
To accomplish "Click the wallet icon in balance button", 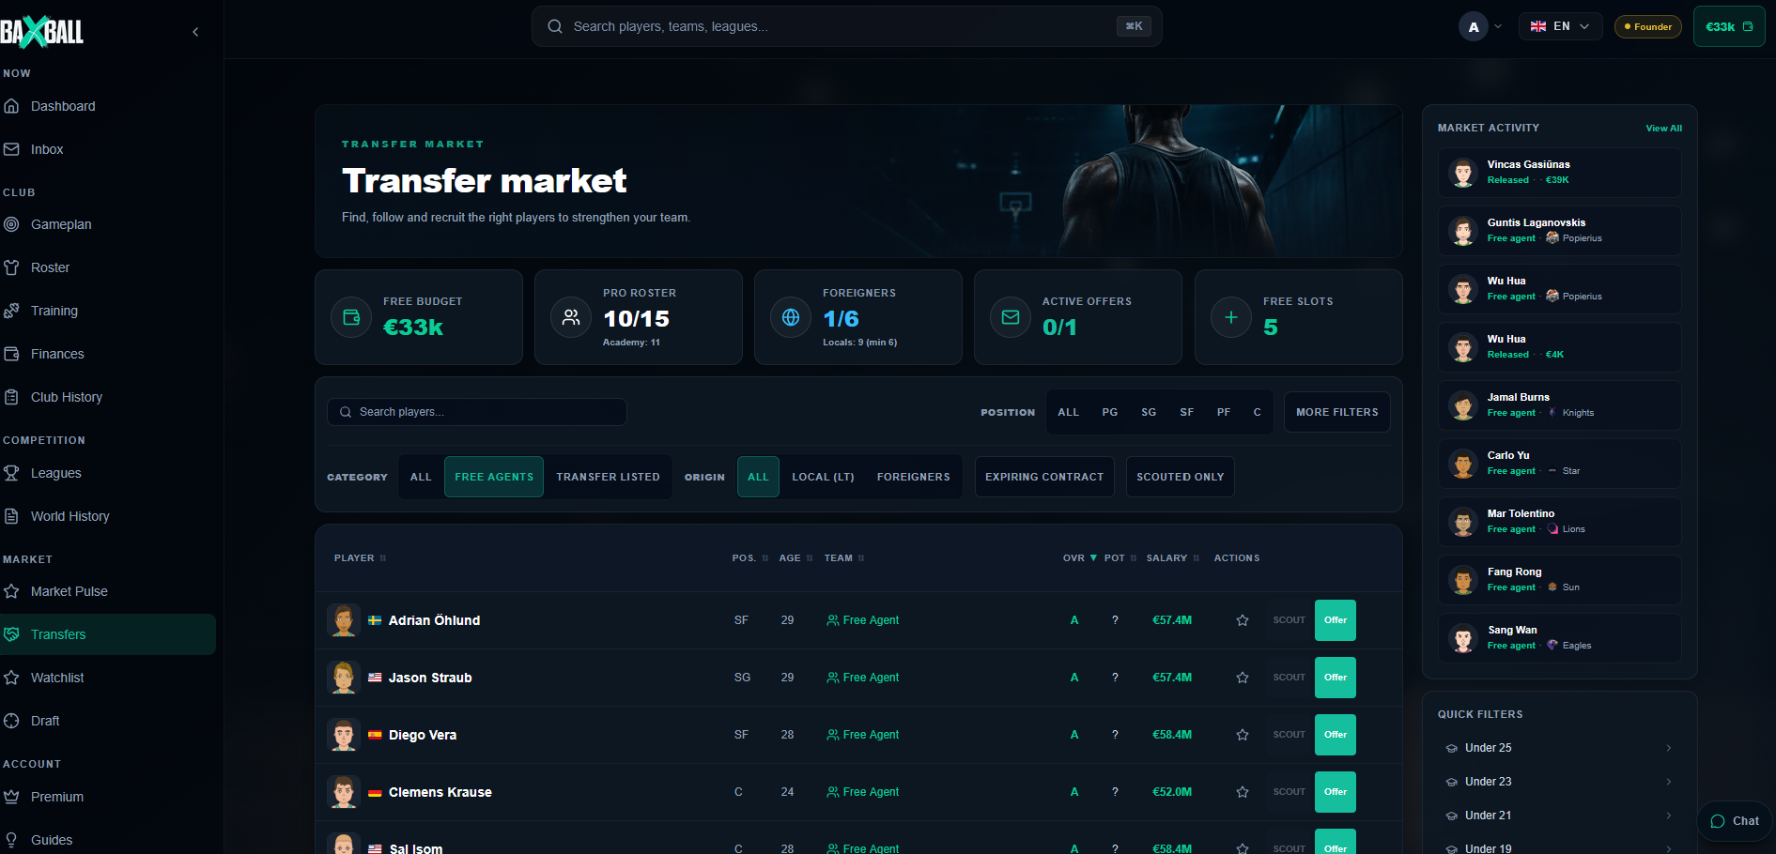I will [x=1748, y=26].
